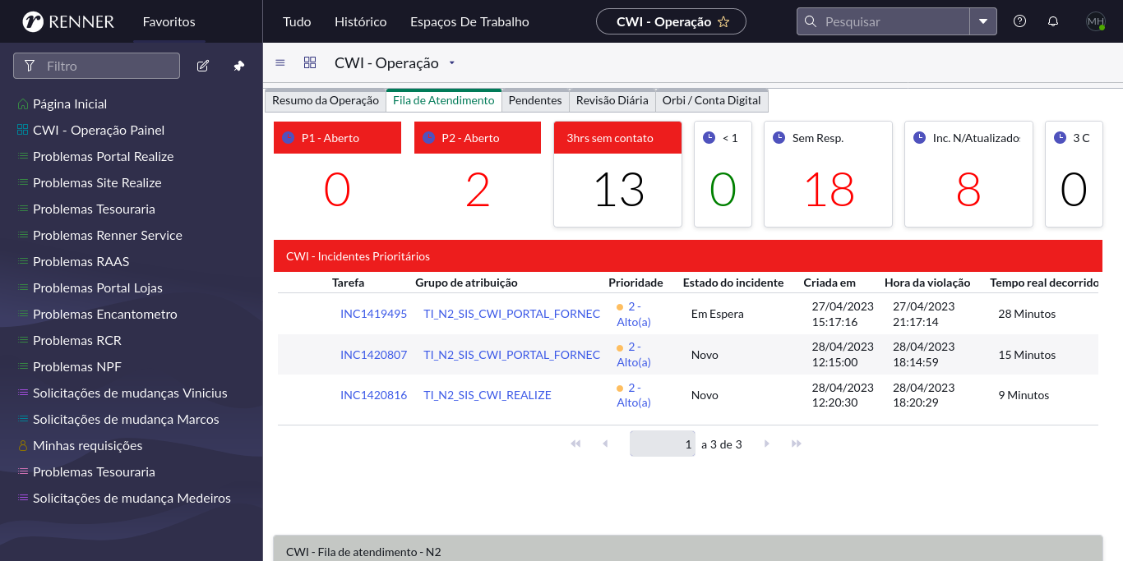1123x561 pixels.
Task: Switch to Resumo da Operação tab
Action: (x=326, y=100)
